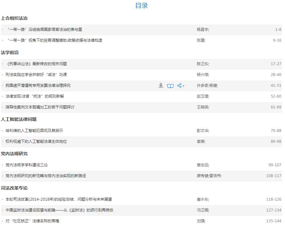Open article 权利视阈下的人工智能法律主体地位
Viewport: 285px width, 228px height.
coord(36,142)
